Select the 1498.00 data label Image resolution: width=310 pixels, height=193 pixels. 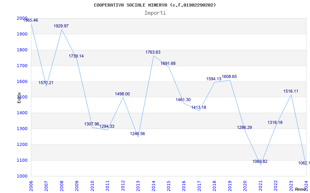coord(122,94)
